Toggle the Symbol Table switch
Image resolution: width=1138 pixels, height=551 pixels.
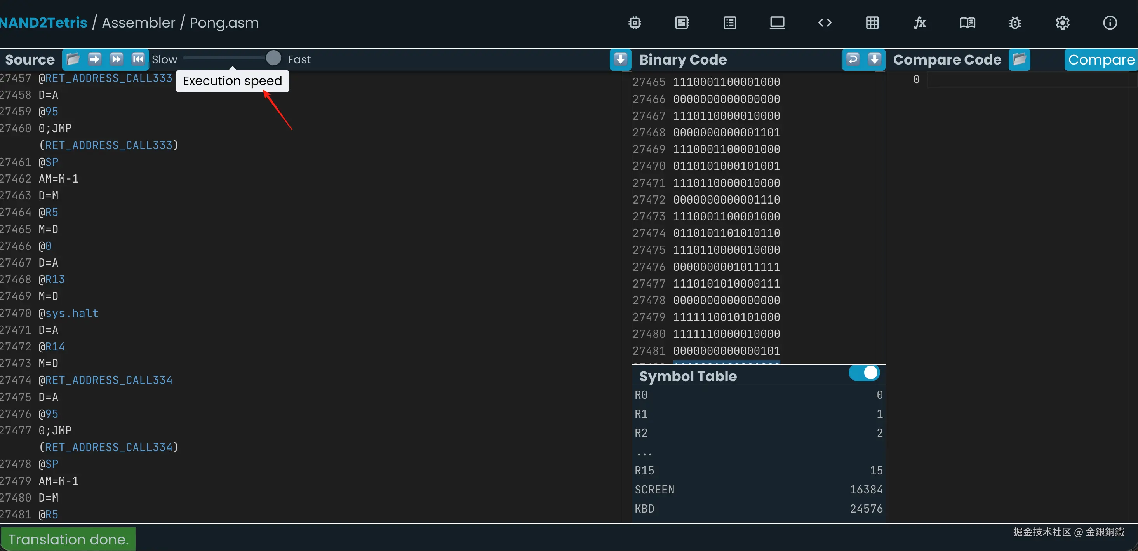[864, 373]
